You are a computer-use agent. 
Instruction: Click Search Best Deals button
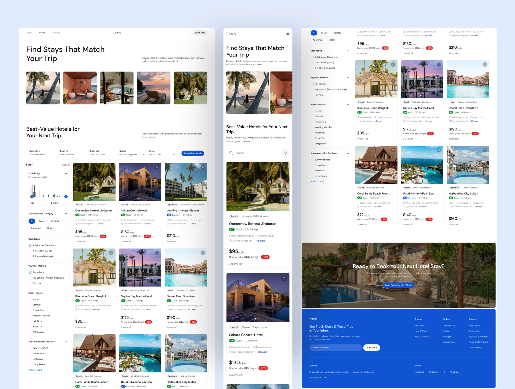193,153
